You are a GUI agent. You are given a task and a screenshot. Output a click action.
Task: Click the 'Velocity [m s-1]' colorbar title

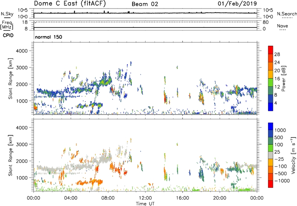pos(293,155)
